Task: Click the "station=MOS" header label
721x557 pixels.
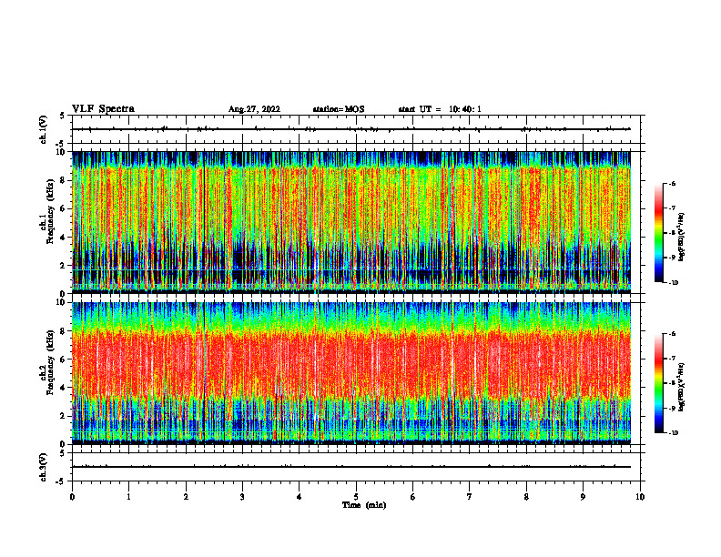Action: click(339, 109)
